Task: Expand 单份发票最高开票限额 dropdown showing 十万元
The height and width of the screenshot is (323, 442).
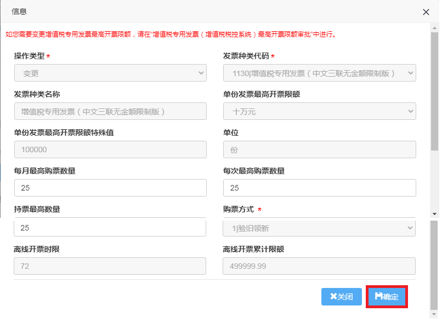Action: point(319,111)
